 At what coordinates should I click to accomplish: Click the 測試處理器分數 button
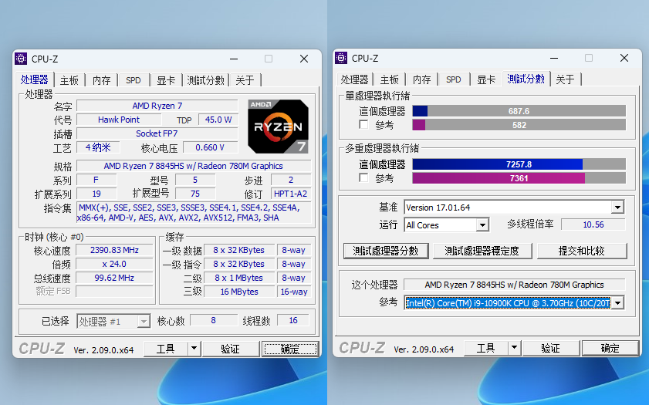(x=386, y=251)
